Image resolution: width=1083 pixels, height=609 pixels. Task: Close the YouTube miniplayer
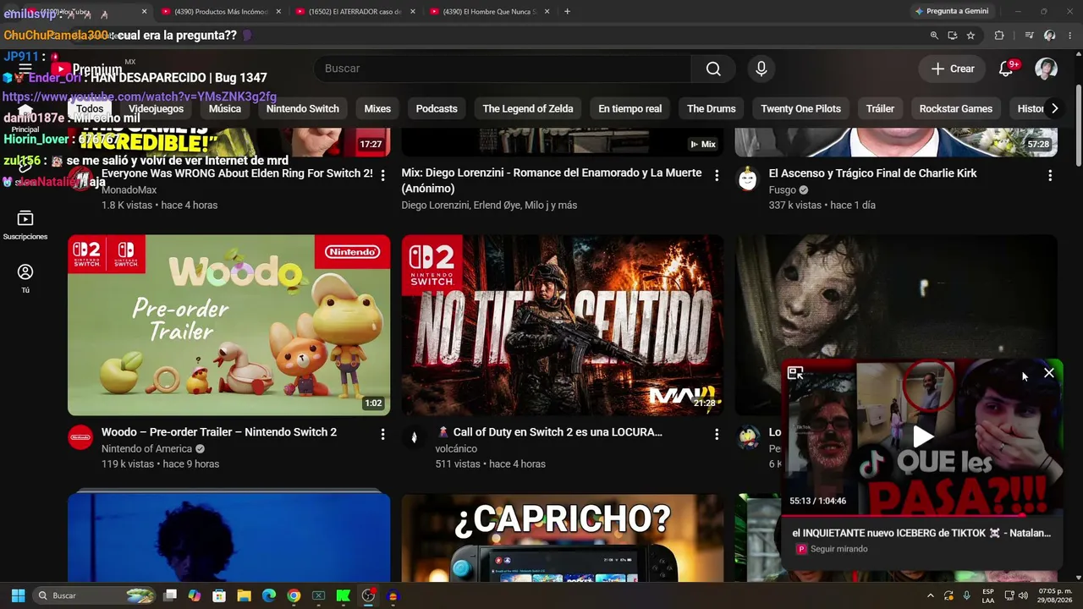click(1049, 373)
